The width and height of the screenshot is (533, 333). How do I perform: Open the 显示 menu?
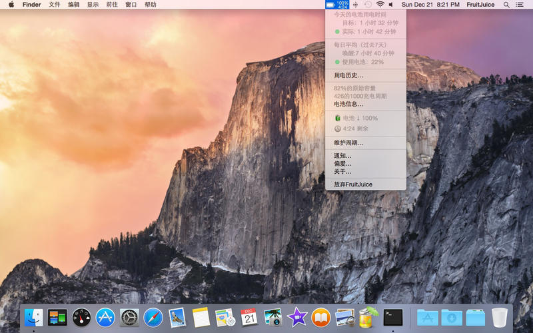click(93, 5)
